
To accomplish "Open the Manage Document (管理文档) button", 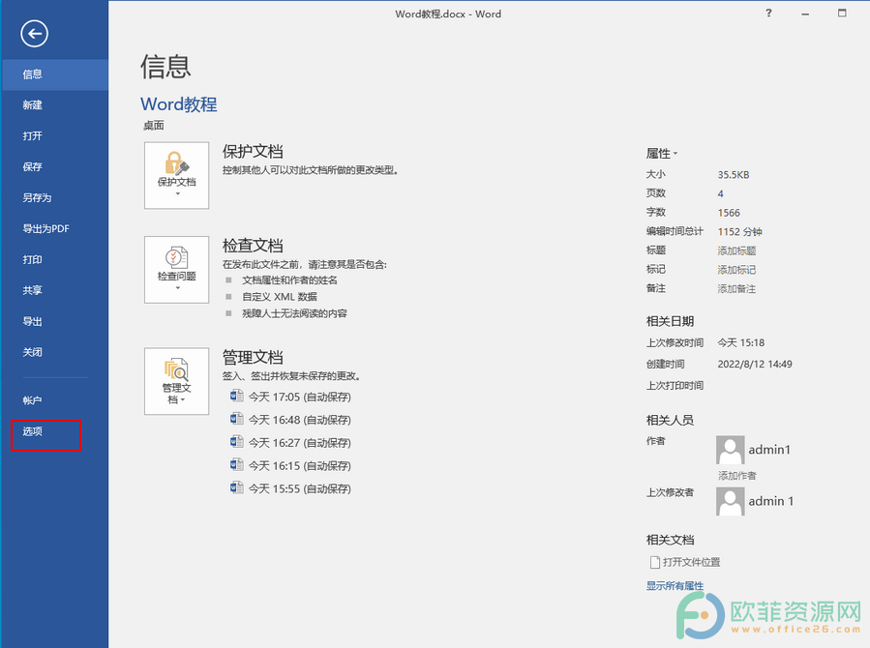I will (176, 381).
